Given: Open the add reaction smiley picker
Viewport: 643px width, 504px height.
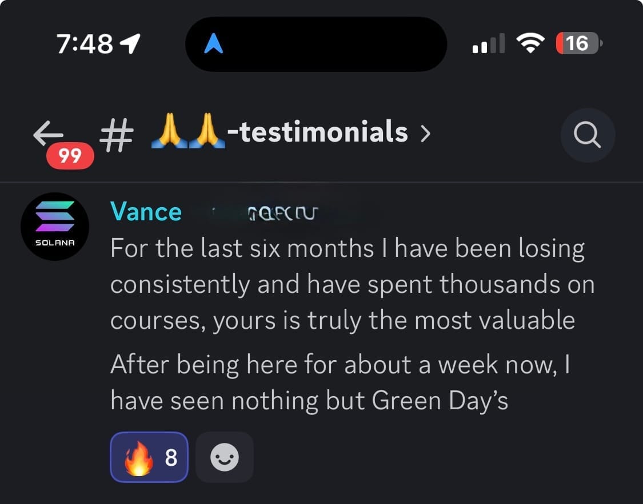Looking at the screenshot, I should 224,457.
